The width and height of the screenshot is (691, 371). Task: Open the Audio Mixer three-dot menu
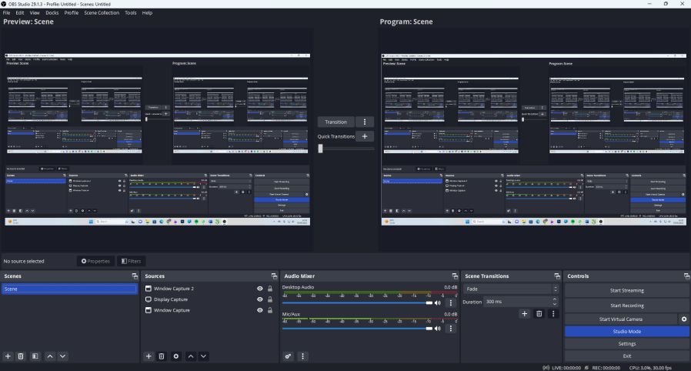(x=302, y=356)
